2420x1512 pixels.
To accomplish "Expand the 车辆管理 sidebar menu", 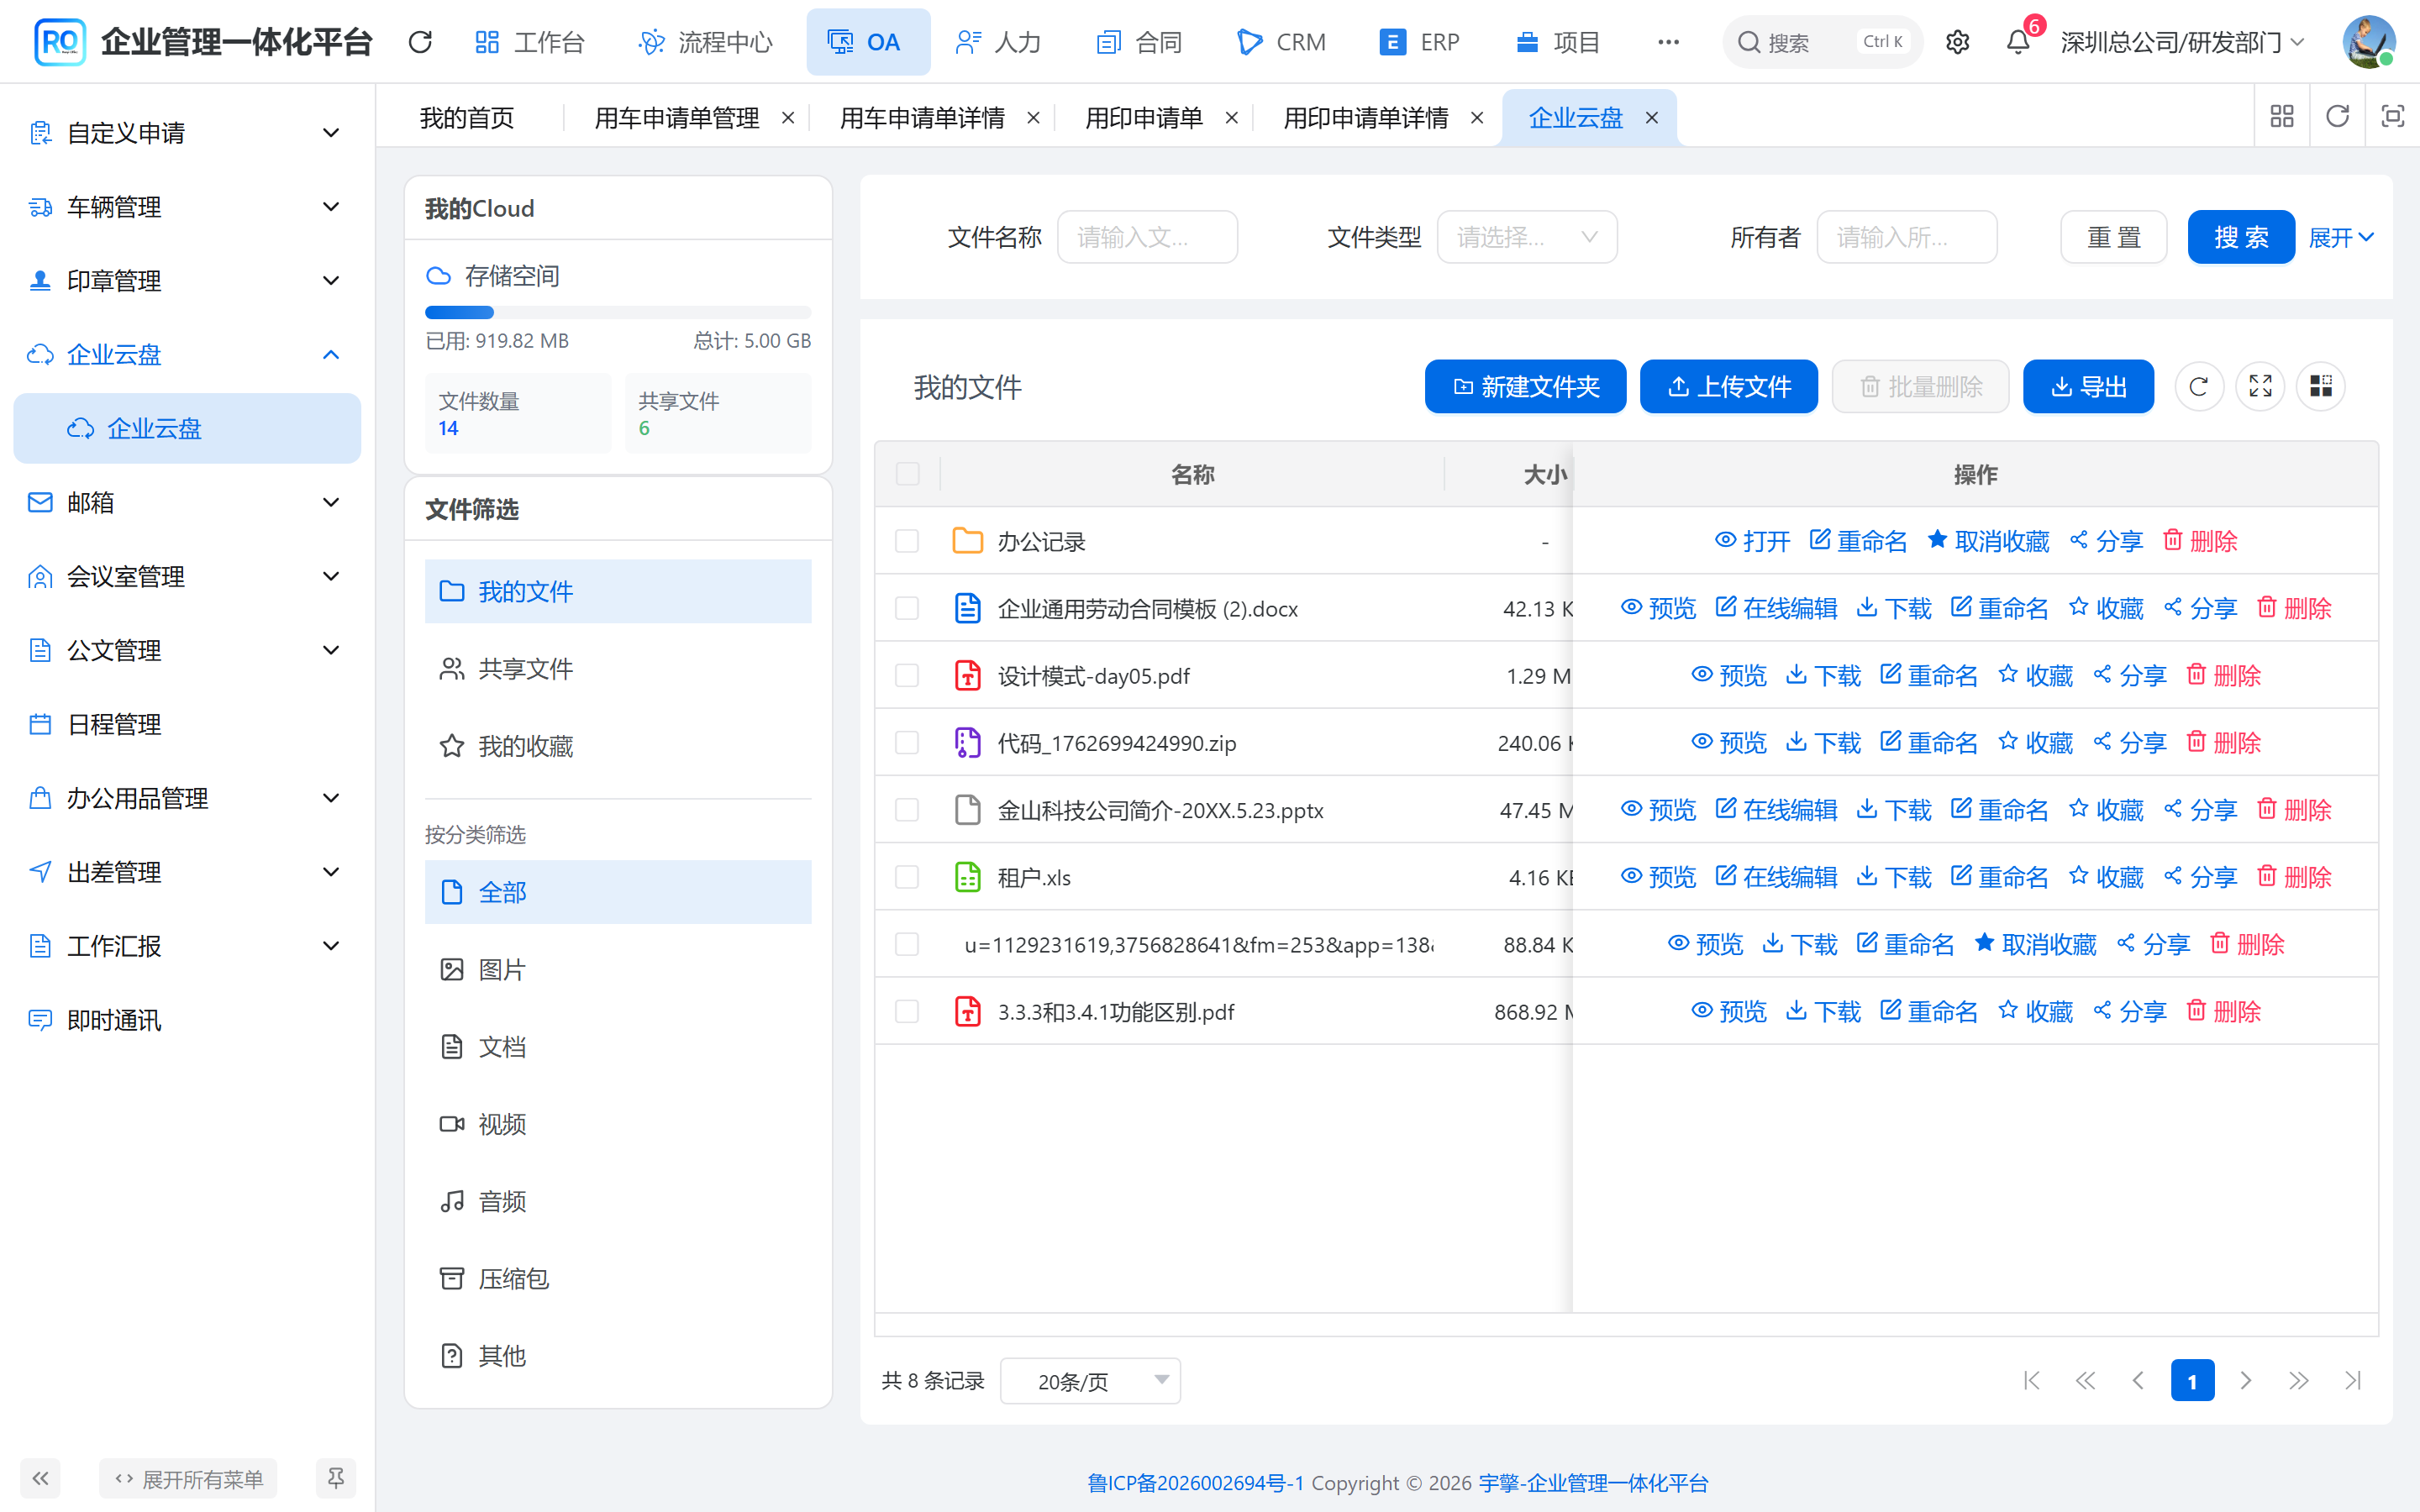I will pyautogui.click(x=187, y=207).
